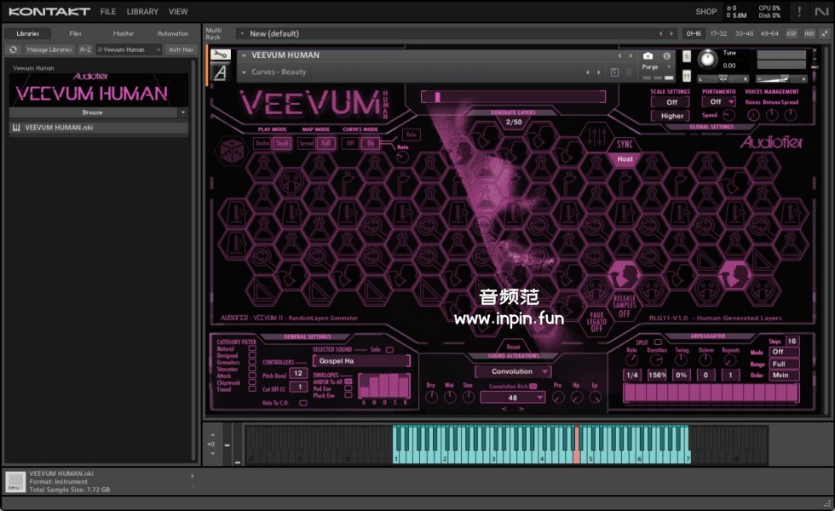Image resolution: width=835 pixels, height=511 pixels.
Task: Click the Tune knob
Action: 707,59
